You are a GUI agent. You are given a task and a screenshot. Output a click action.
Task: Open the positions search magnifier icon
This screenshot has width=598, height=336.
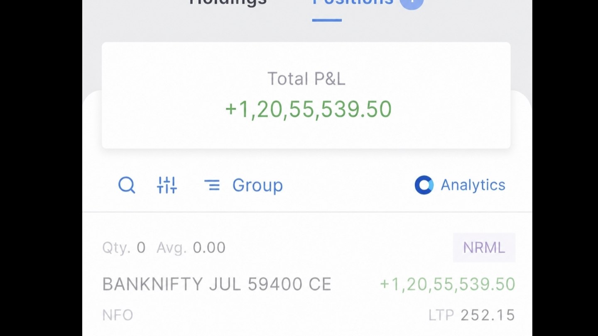(x=127, y=185)
